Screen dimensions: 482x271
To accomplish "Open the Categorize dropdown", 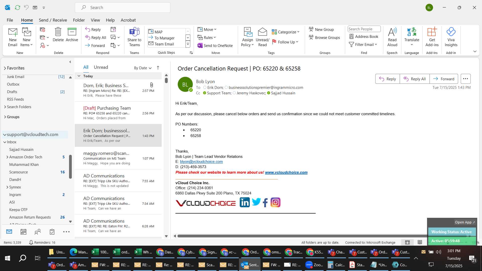I will coord(286,32).
